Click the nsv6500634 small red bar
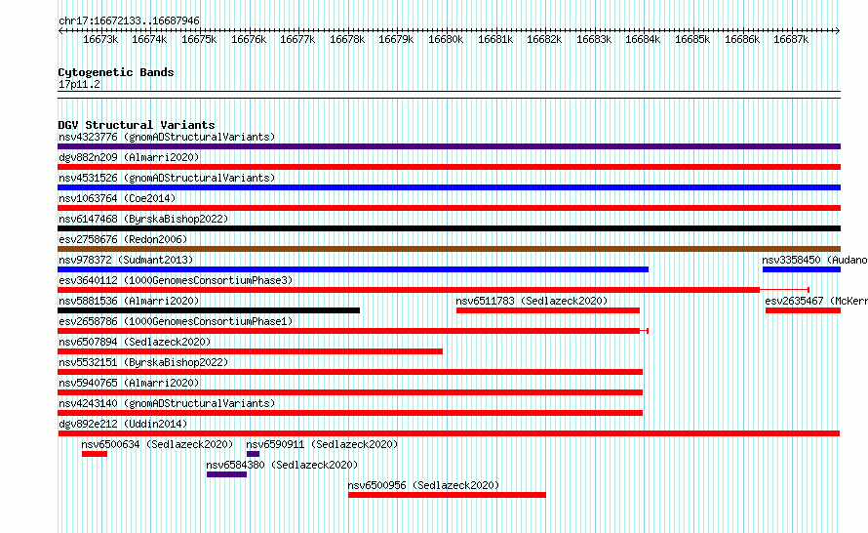The height and width of the screenshot is (533, 868). [x=95, y=454]
